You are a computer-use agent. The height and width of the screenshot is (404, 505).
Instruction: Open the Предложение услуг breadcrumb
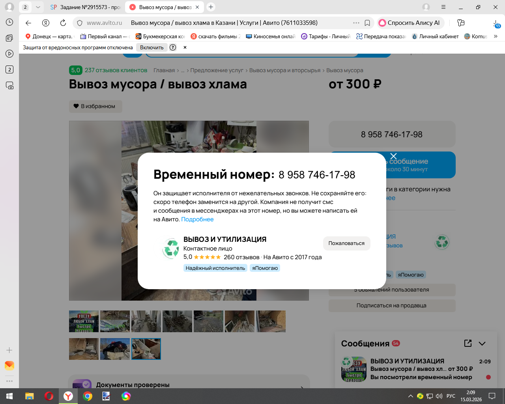coord(217,70)
